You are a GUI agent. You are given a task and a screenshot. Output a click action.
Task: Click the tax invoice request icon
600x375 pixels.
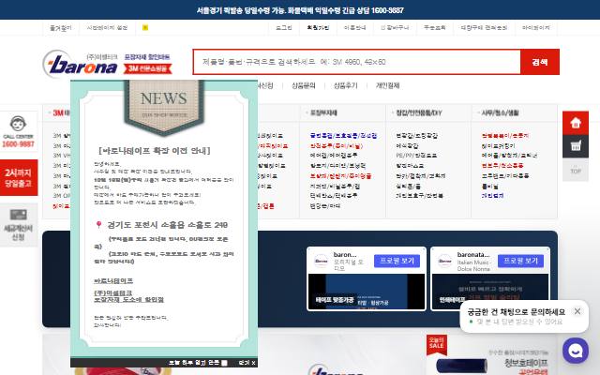click(x=18, y=215)
